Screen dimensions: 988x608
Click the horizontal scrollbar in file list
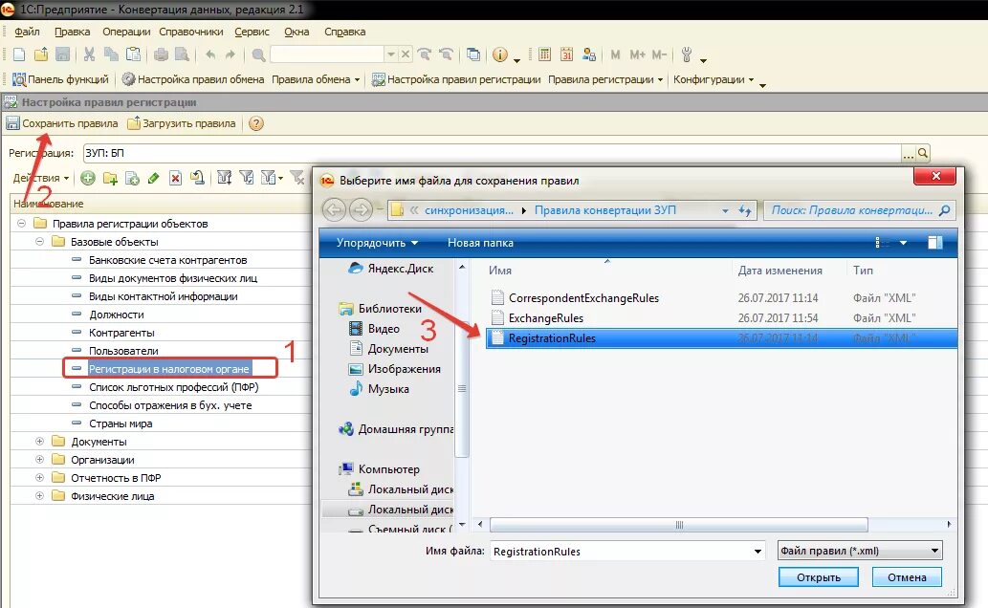(x=679, y=525)
